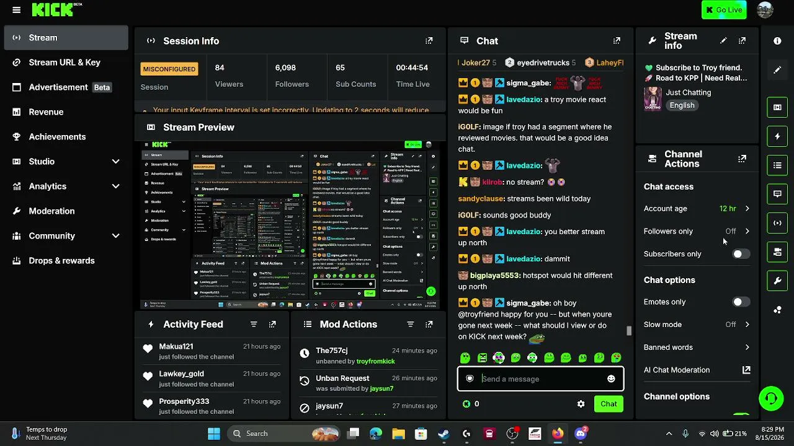Show hidden system tray icons
Viewport: 794px width, 446px height.
(x=669, y=434)
